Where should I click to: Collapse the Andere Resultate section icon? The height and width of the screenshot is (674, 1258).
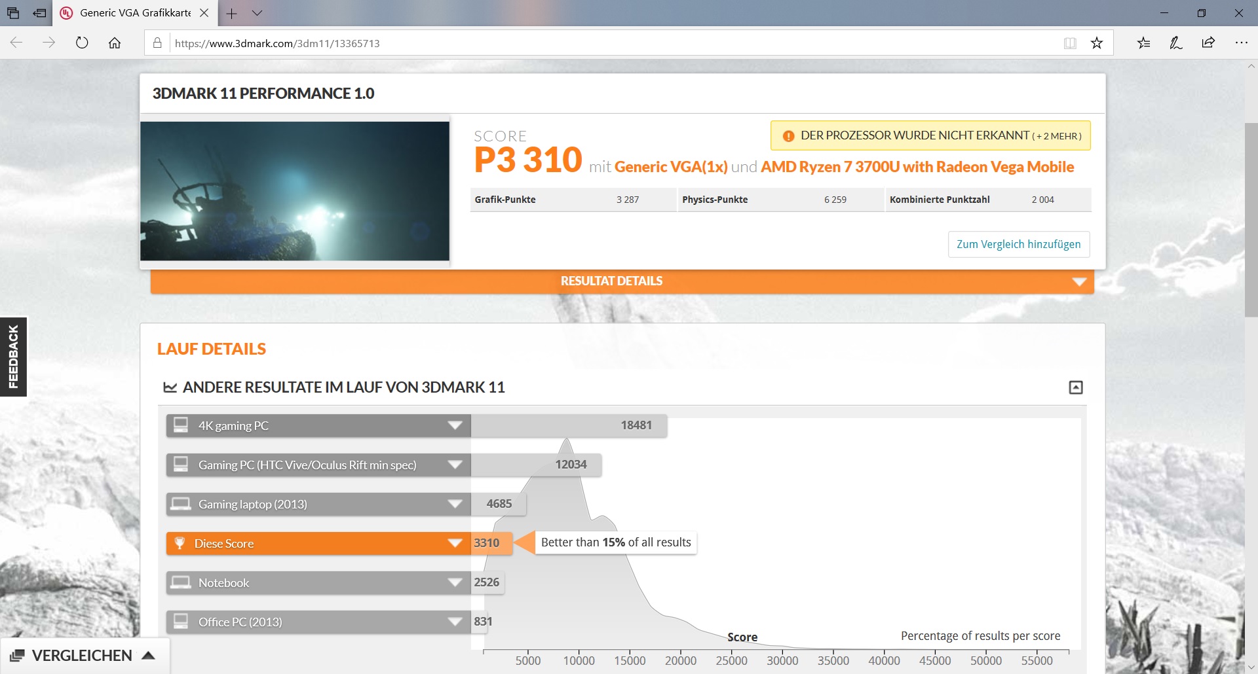coord(1076,387)
